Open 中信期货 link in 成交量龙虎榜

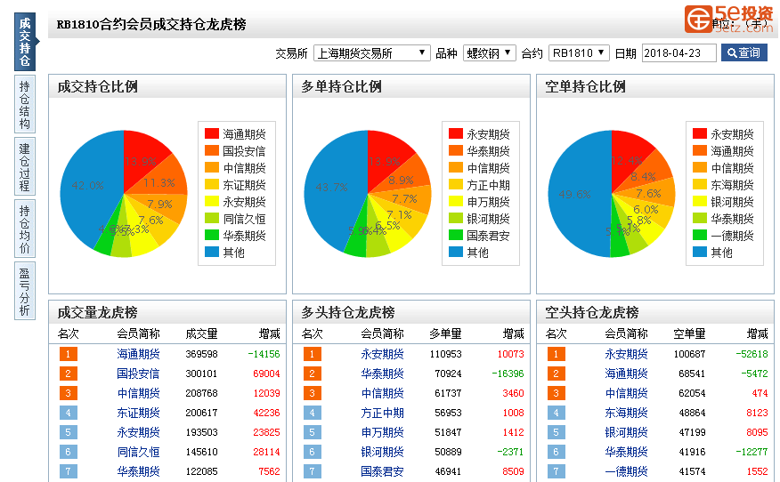(x=138, y=393)
